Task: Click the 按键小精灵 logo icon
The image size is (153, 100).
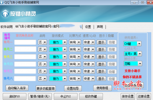Action: pyautogui.click(x=5, y=13)
